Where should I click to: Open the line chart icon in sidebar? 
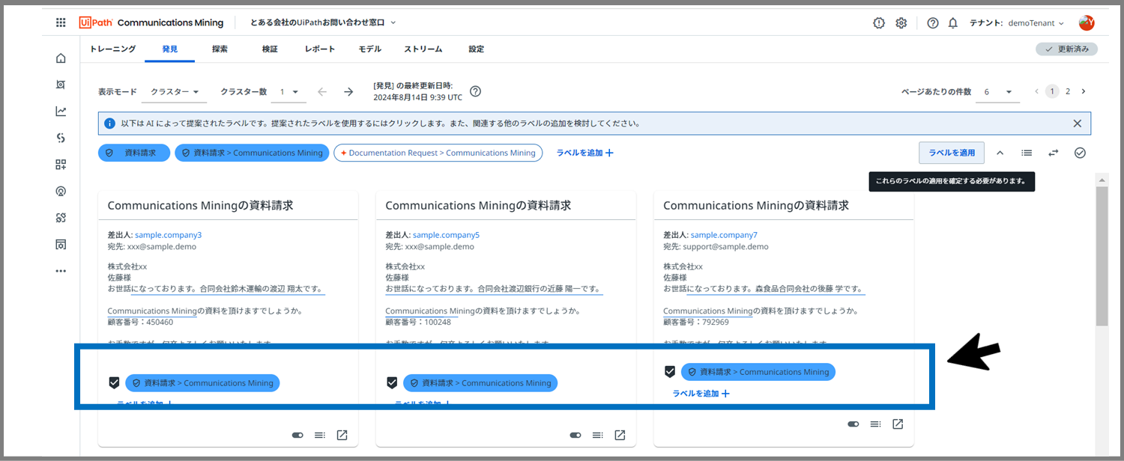pos(61,112)
